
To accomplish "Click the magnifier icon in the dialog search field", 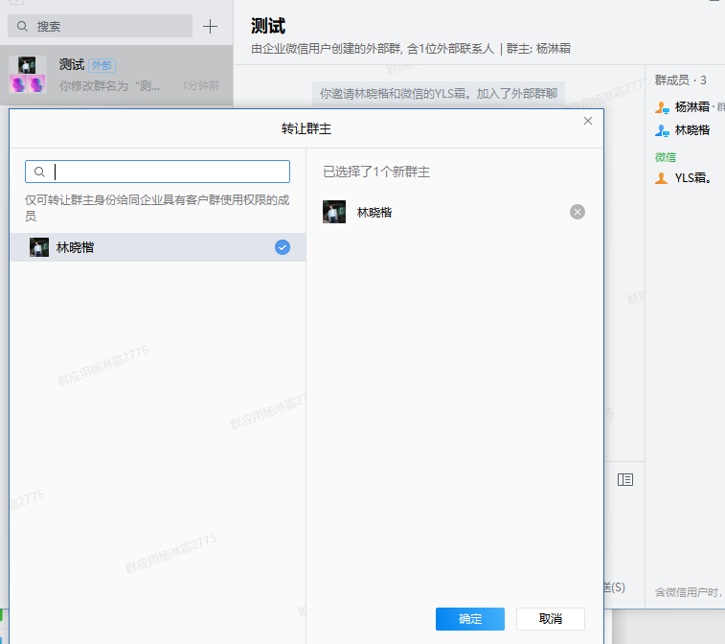I will 39,172.
